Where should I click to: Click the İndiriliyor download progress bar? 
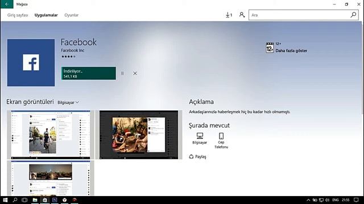pos(89,73)
